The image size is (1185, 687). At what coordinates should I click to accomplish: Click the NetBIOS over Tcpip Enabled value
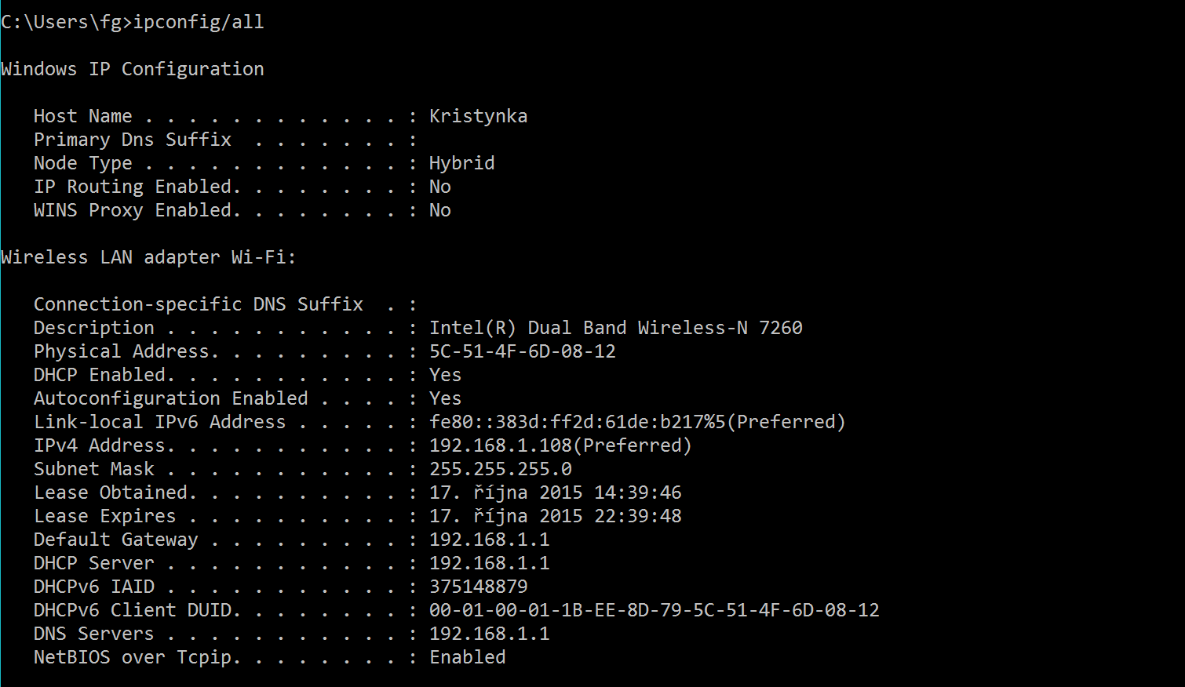tap(467, 657)
